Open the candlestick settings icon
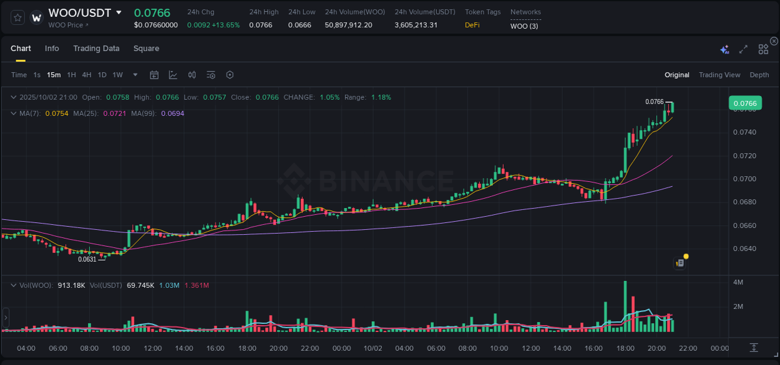780x365 pixels. [x=192, y=74]
